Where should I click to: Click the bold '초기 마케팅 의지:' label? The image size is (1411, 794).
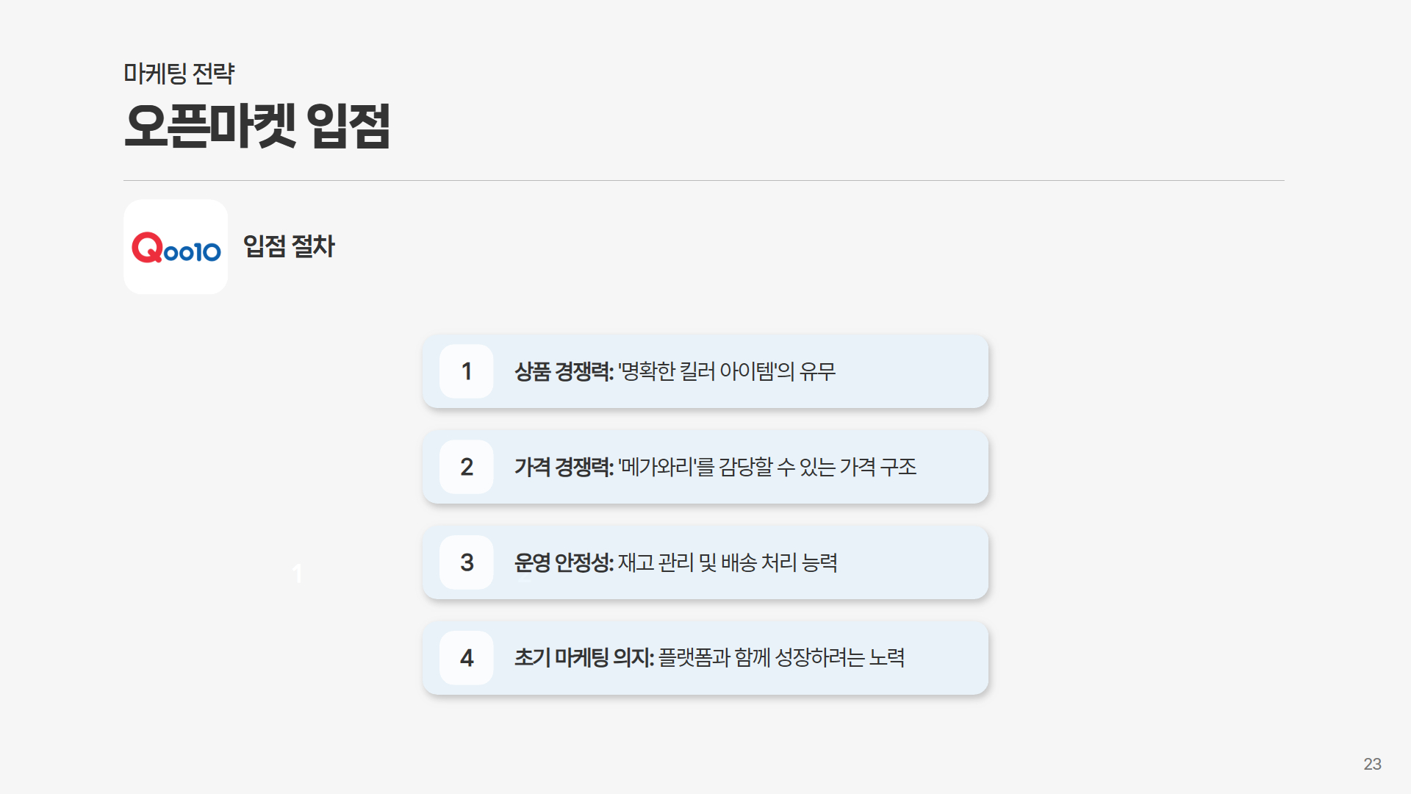coord(584,658)
